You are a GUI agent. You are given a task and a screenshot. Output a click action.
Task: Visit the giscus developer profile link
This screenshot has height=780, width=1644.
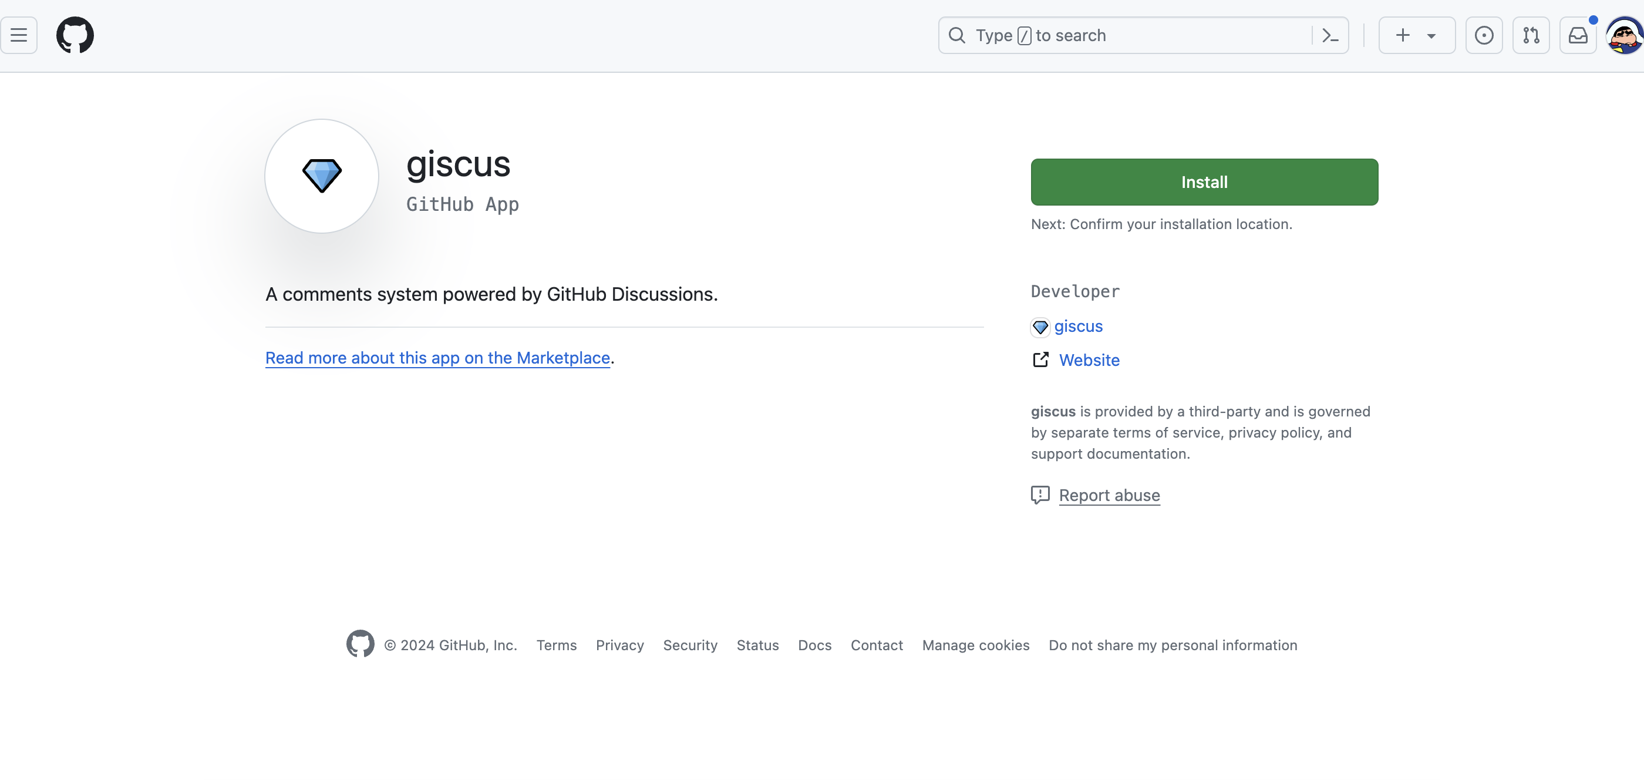1079,326
